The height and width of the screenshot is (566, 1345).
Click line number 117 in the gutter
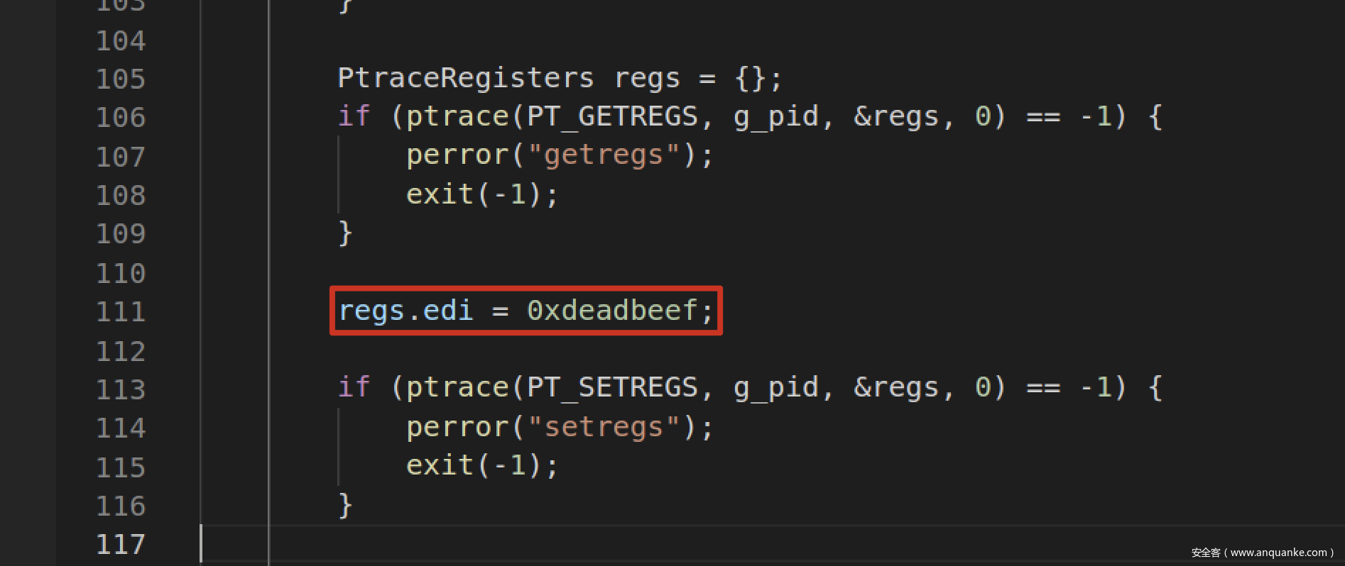click(x=121, y=545)
